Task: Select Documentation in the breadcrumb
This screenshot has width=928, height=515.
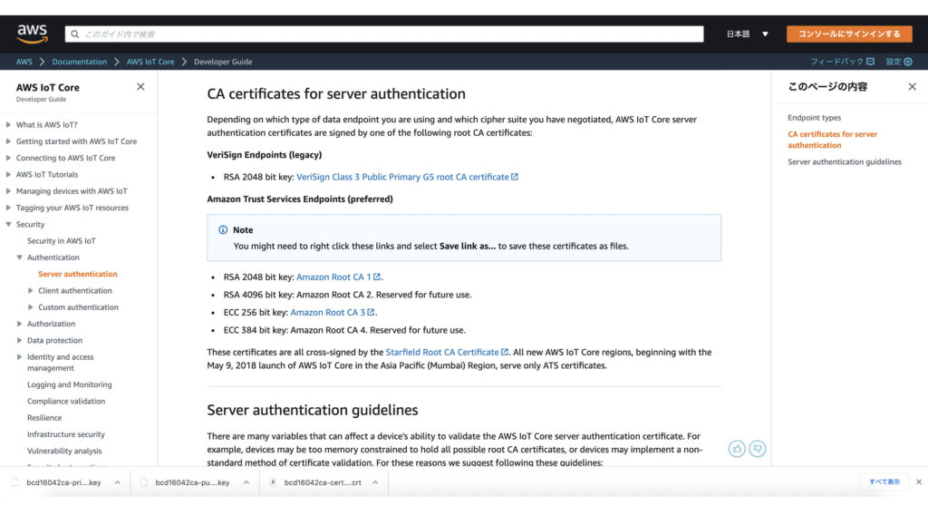Action: (x=79, y=62)
